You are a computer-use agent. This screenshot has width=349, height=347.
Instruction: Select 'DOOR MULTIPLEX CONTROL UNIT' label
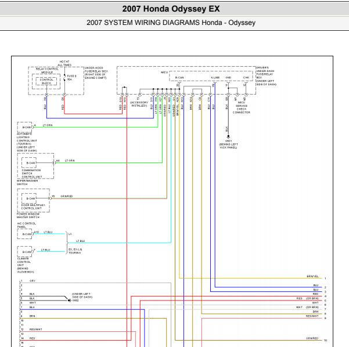pos(33,207)
